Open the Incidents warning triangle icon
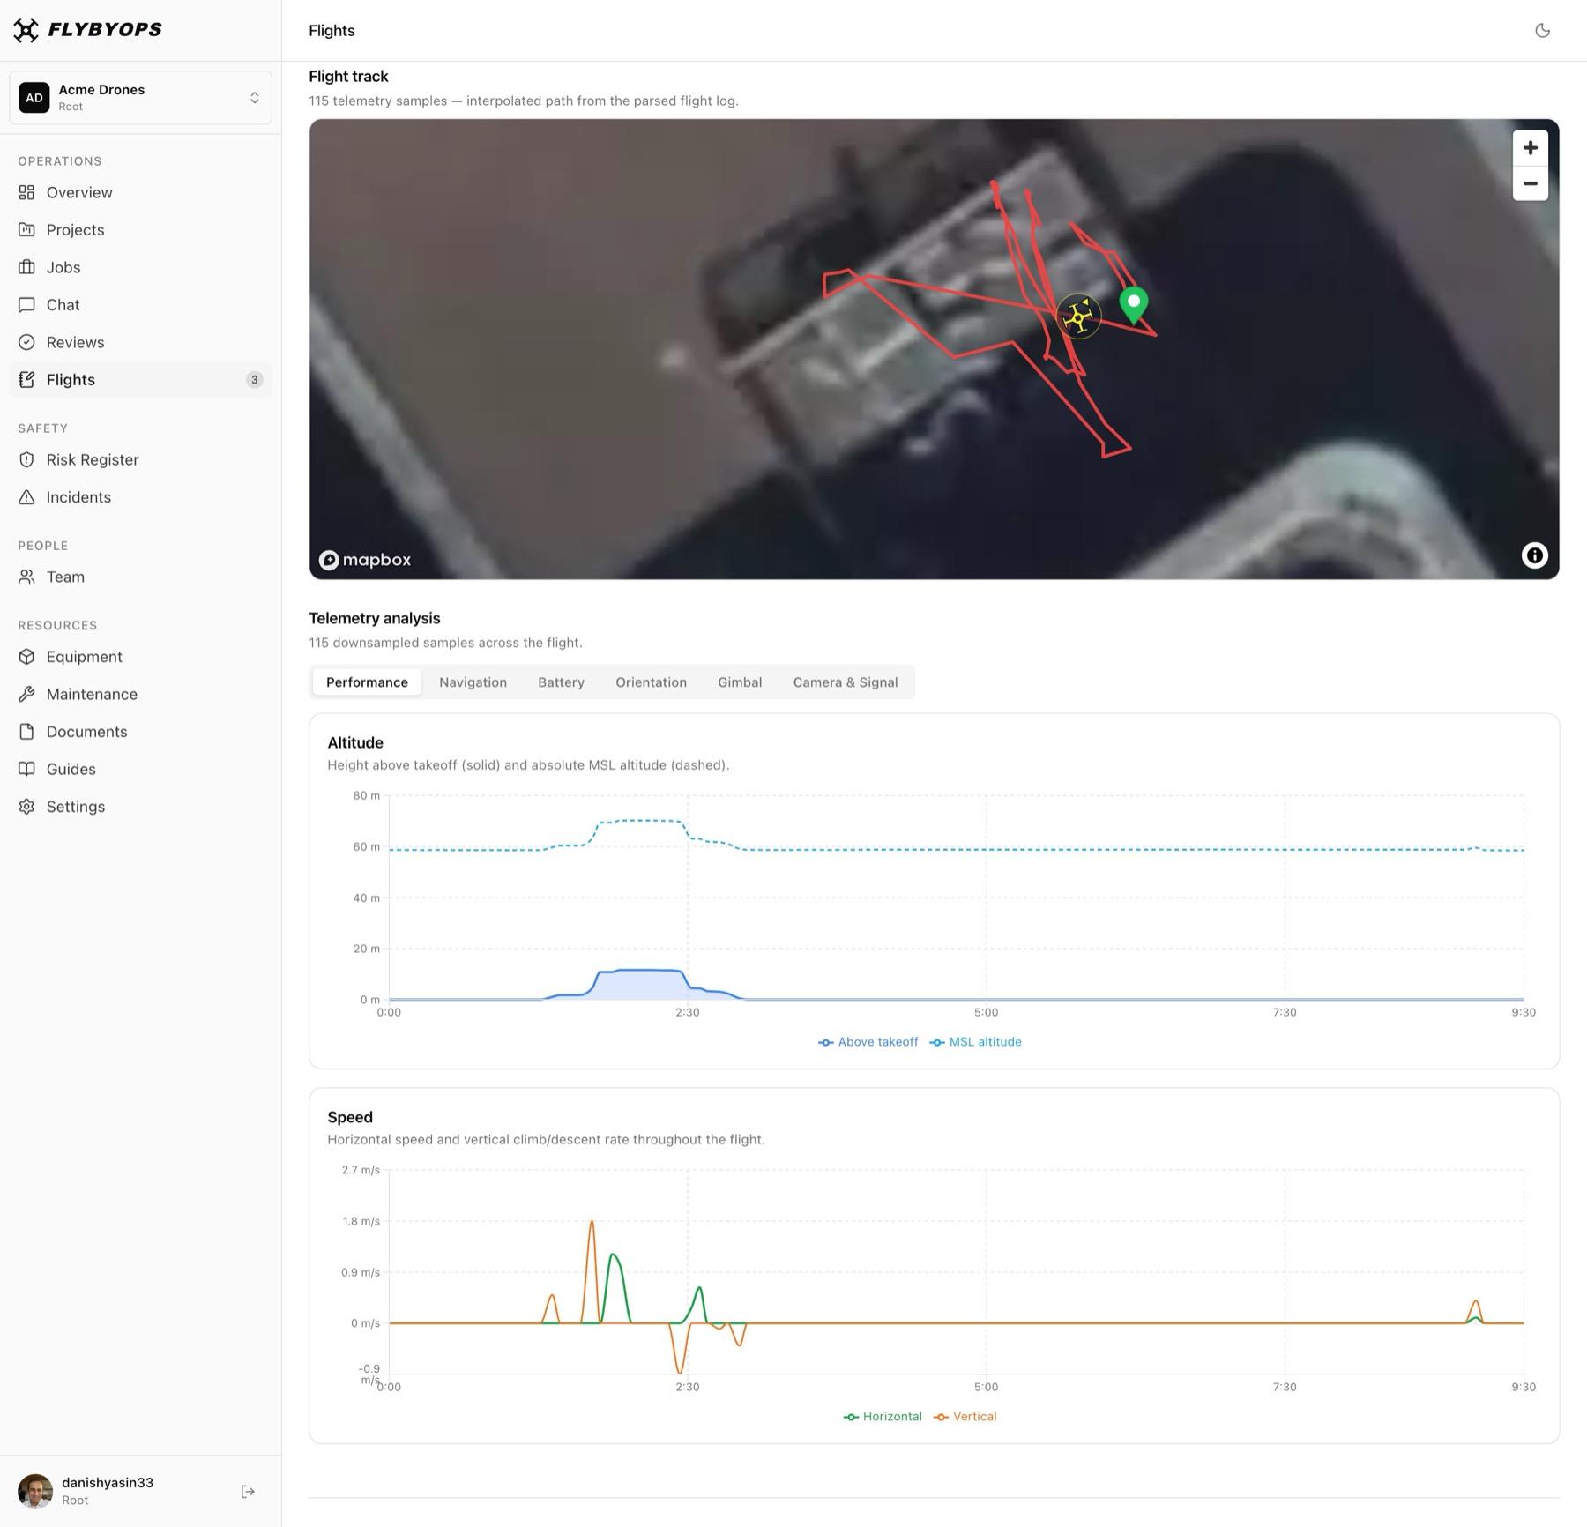 coord(27,497)
